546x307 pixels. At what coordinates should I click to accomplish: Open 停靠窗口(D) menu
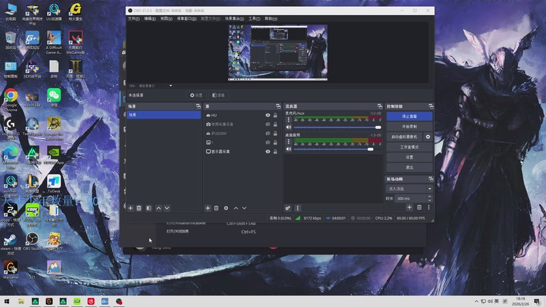point(186,18)
